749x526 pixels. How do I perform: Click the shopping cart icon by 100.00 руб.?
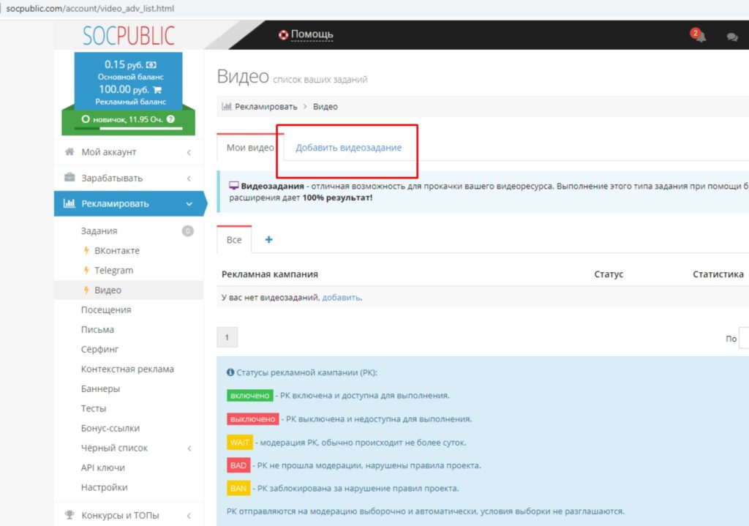click(x=157, y=90)
